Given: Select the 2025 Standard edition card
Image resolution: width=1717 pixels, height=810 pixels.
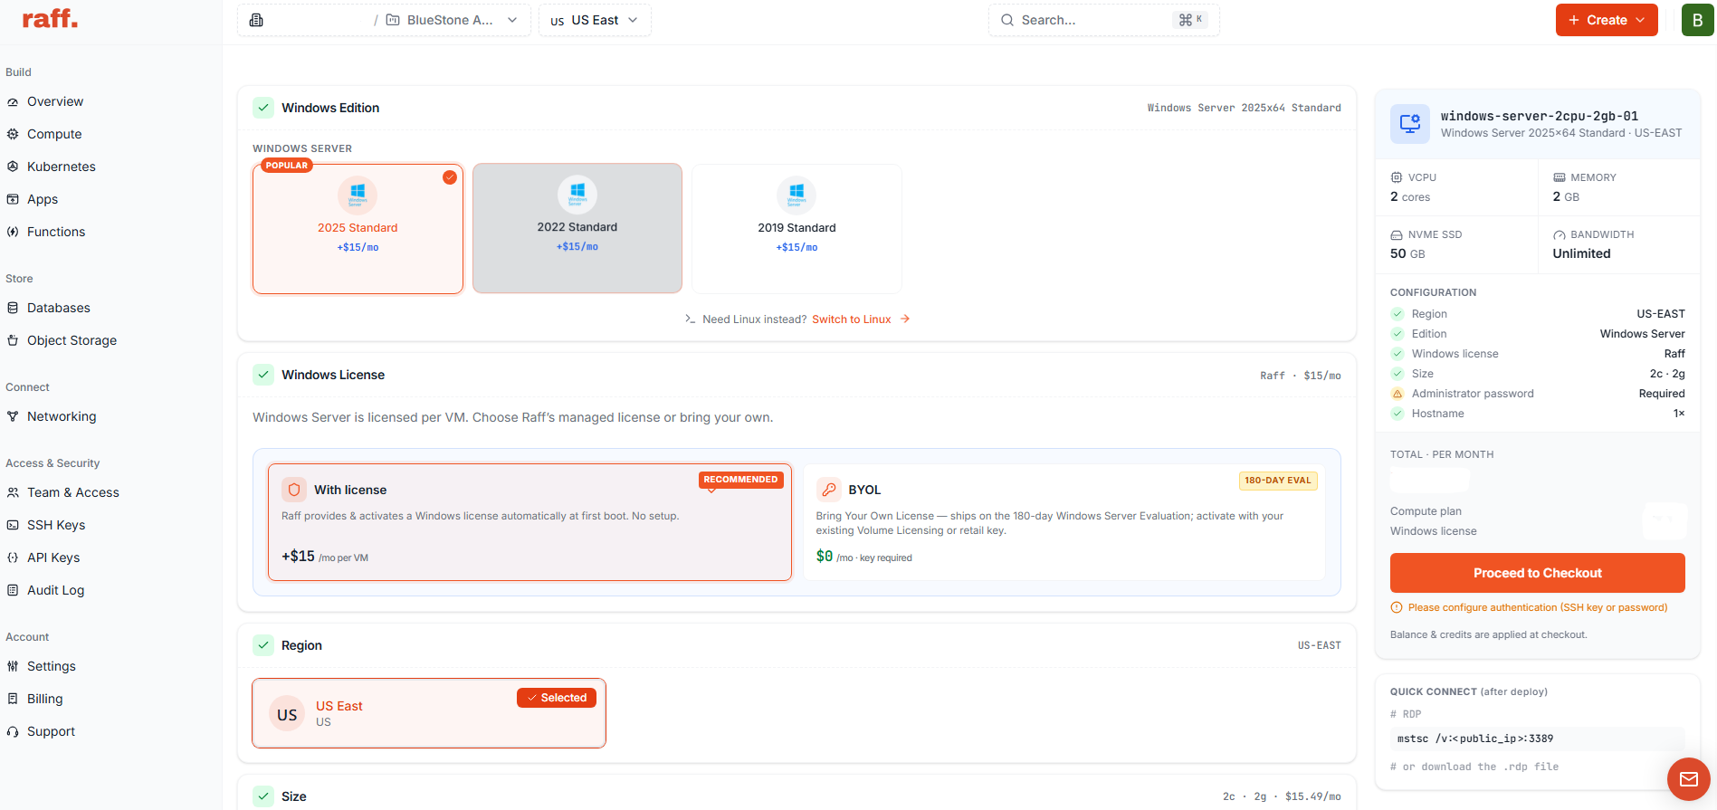Looking at the screenshot, I should (x=358, y=228).
